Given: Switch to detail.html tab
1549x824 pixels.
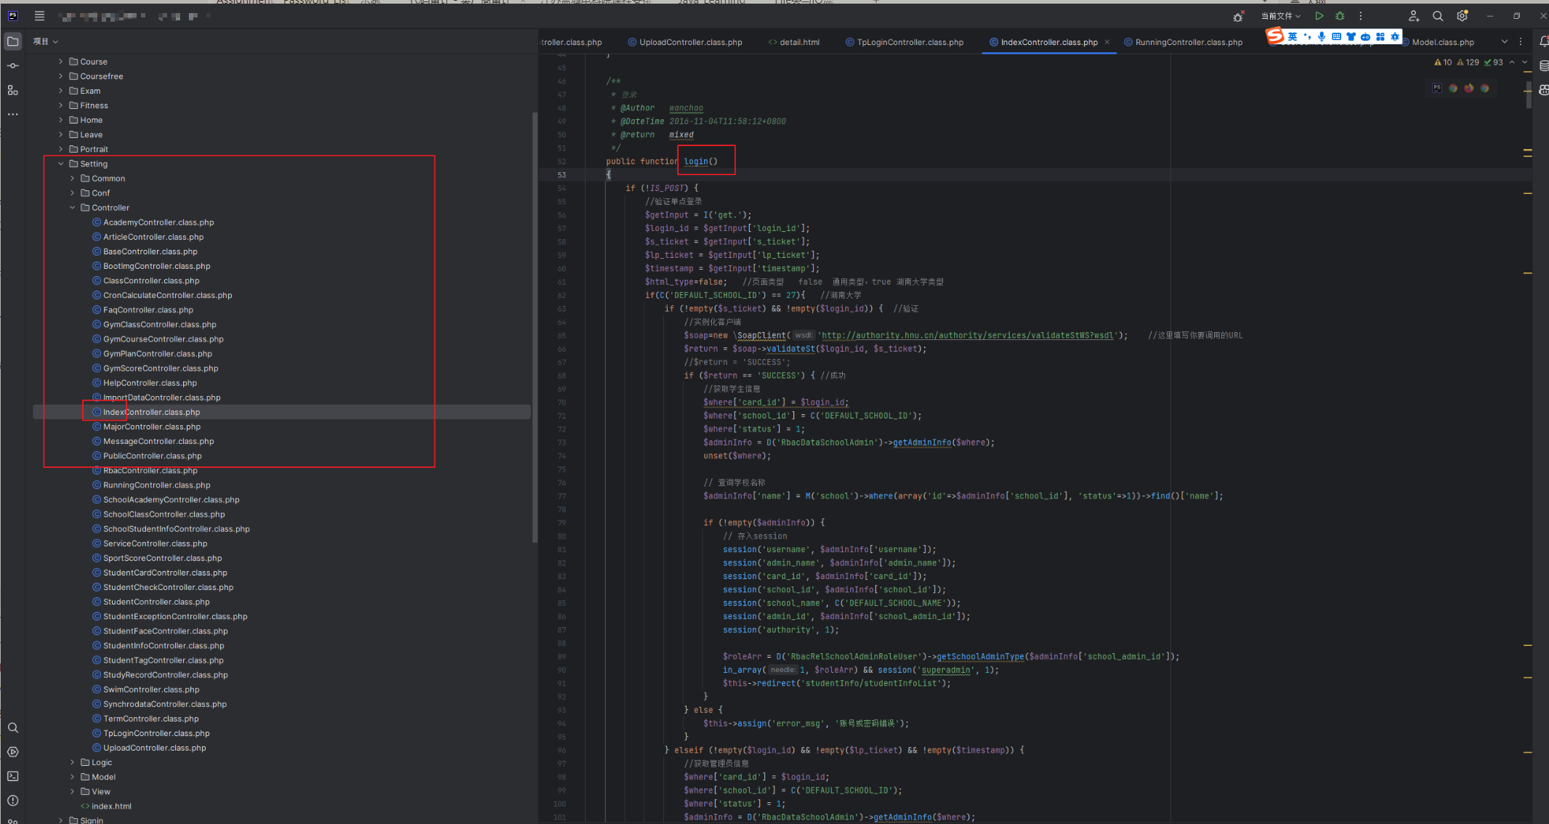Looking at the screenshot, I should 793,42.
